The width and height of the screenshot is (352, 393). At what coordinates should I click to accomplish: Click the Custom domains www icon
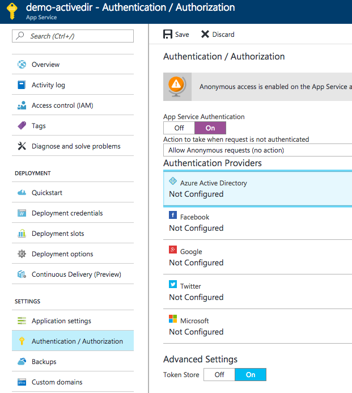[x=22, y=382]
